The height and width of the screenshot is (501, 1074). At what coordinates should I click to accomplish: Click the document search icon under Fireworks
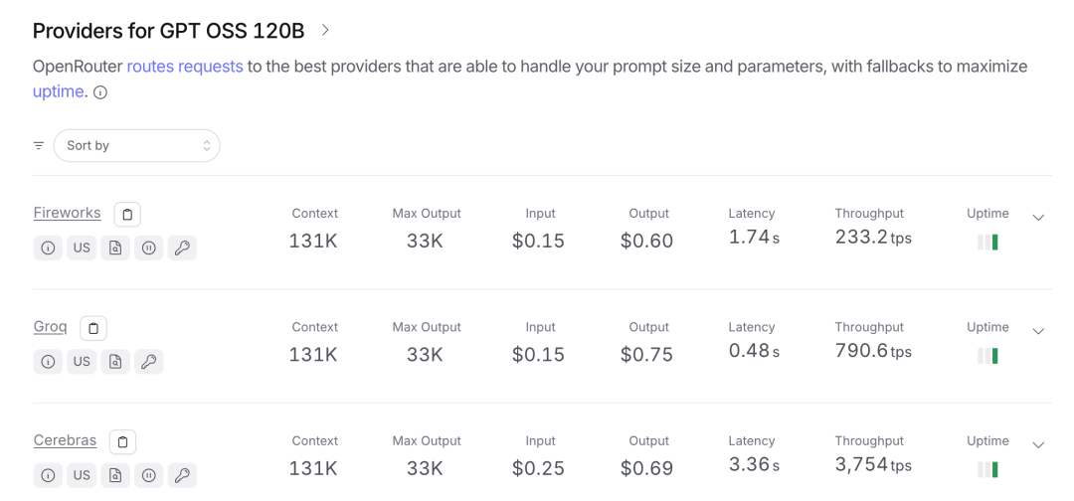coord(115,248)
